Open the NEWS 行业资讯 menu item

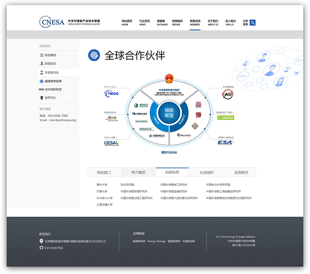[145, 22]
